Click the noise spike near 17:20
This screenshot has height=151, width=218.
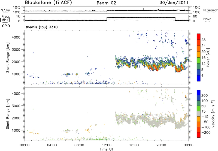(143, 9)
